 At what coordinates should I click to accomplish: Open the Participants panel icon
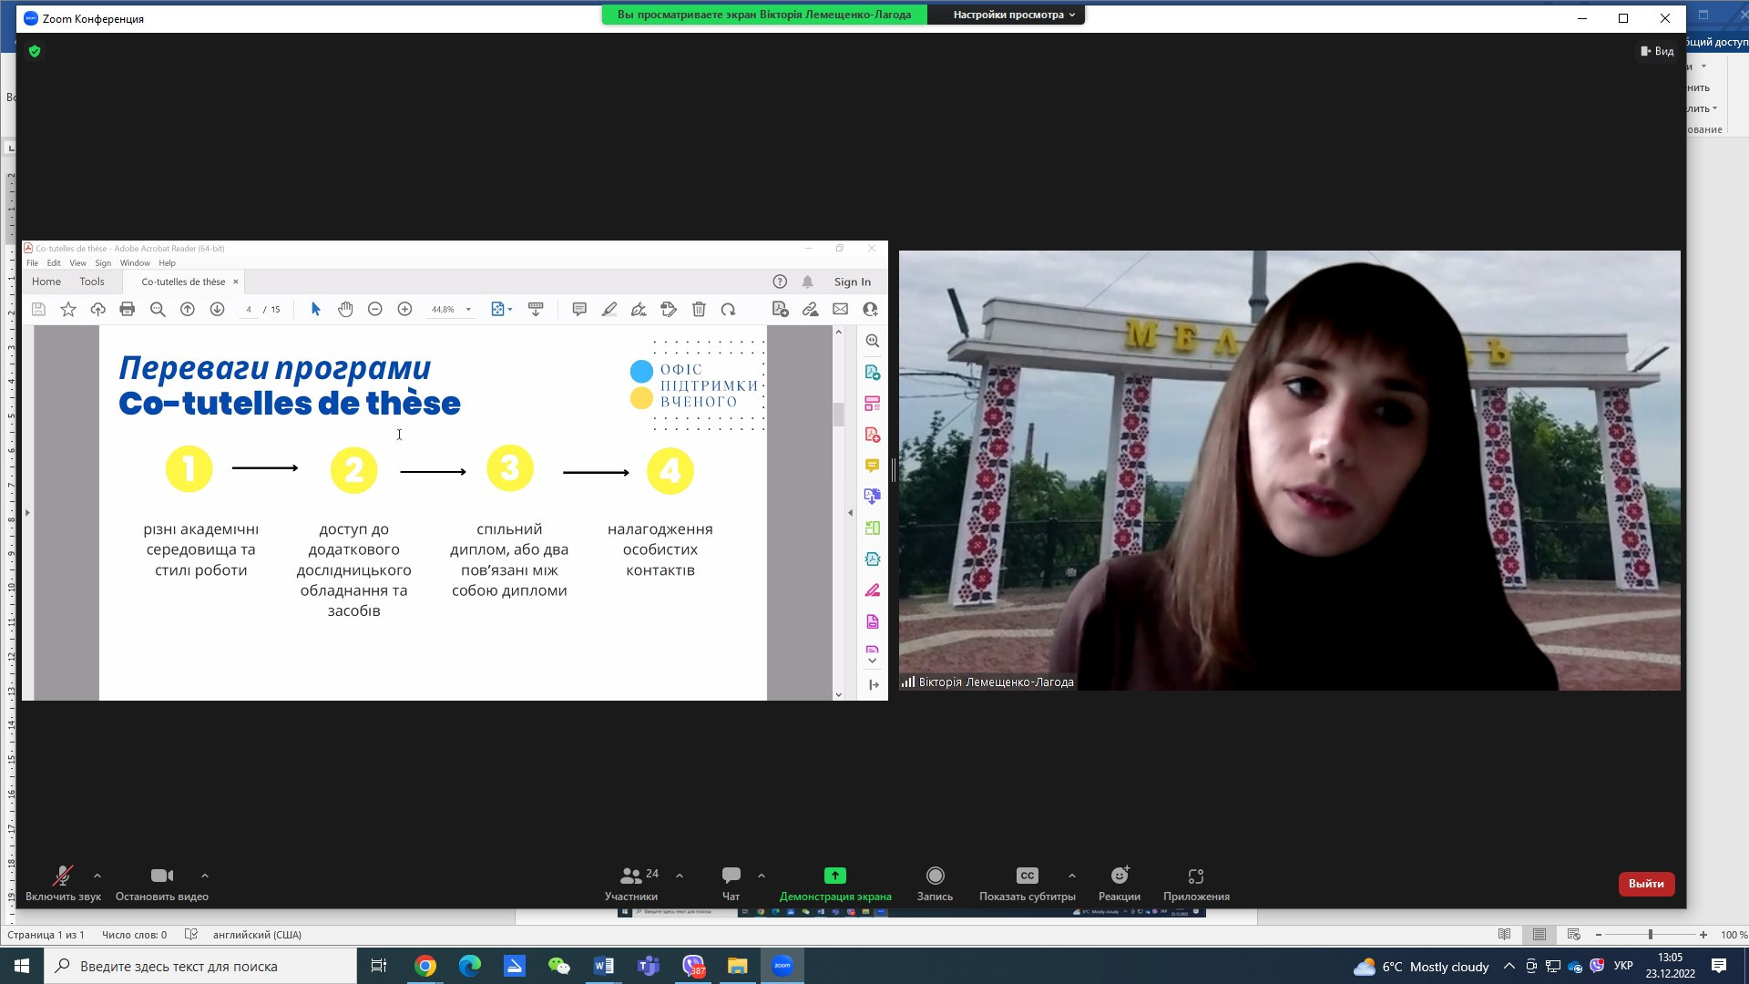[630, 876]
